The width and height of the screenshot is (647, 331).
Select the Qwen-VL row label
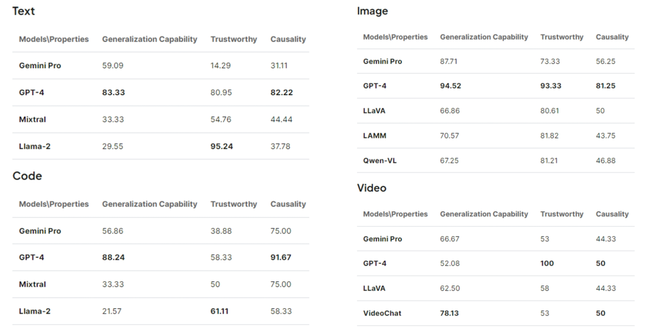(380, 161)
